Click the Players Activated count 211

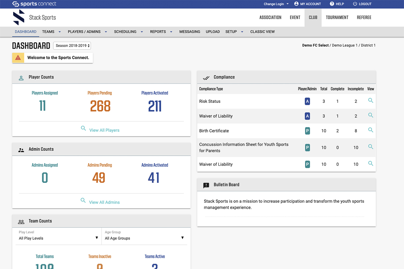155,106
